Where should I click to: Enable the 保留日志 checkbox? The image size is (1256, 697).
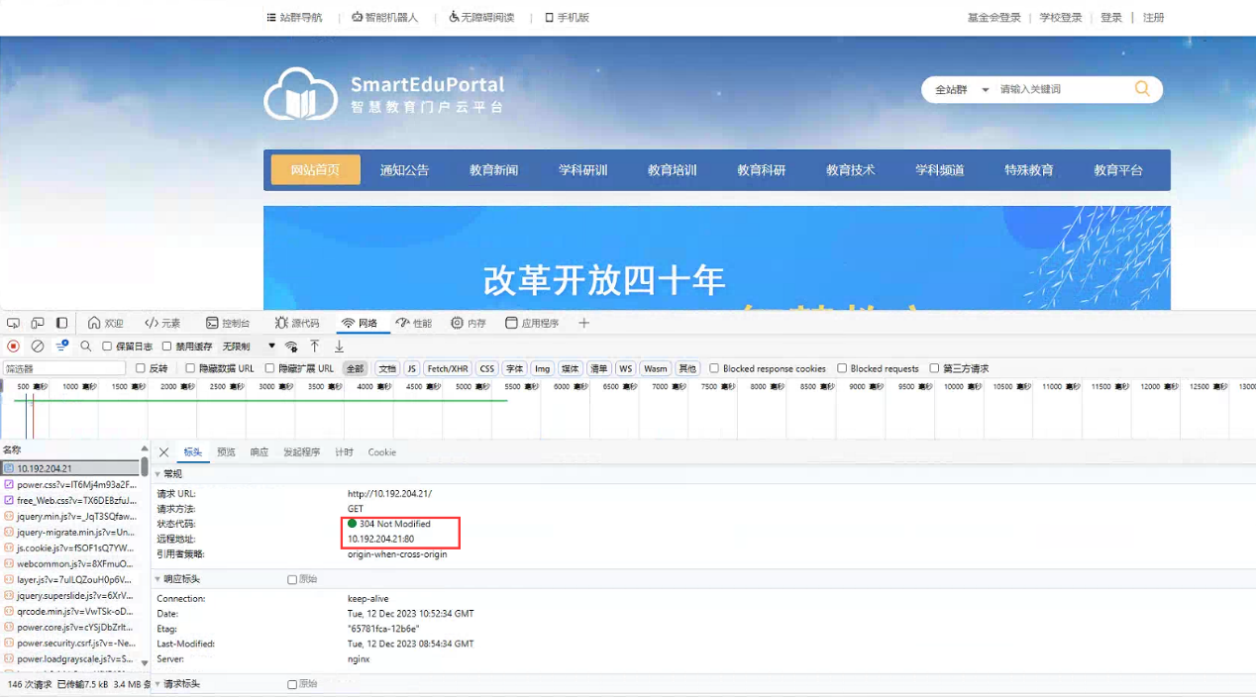tap(107, 347)
